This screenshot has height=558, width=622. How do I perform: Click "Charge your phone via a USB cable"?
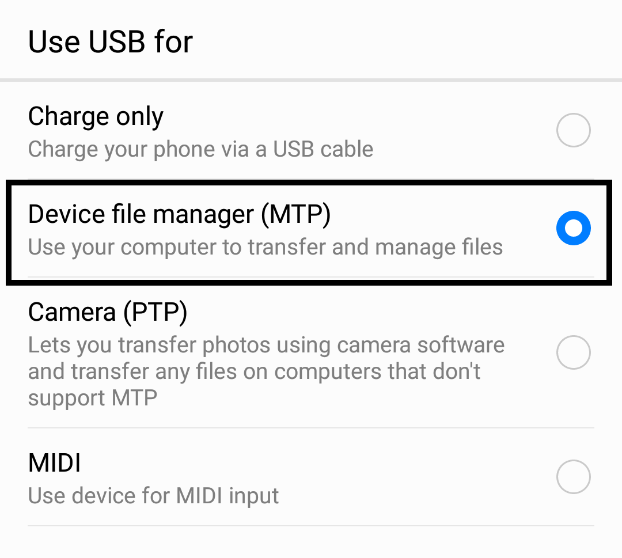200,149
